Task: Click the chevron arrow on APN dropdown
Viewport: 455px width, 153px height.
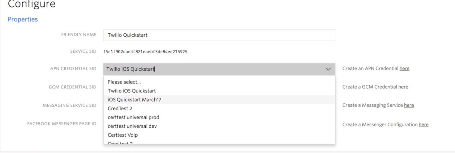Action: pos(328,69)
